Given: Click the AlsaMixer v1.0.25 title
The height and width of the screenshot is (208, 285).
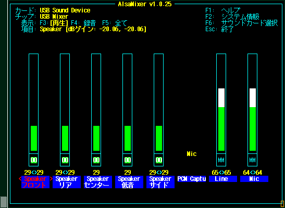Looking at the screenshot, I should 145,4.
